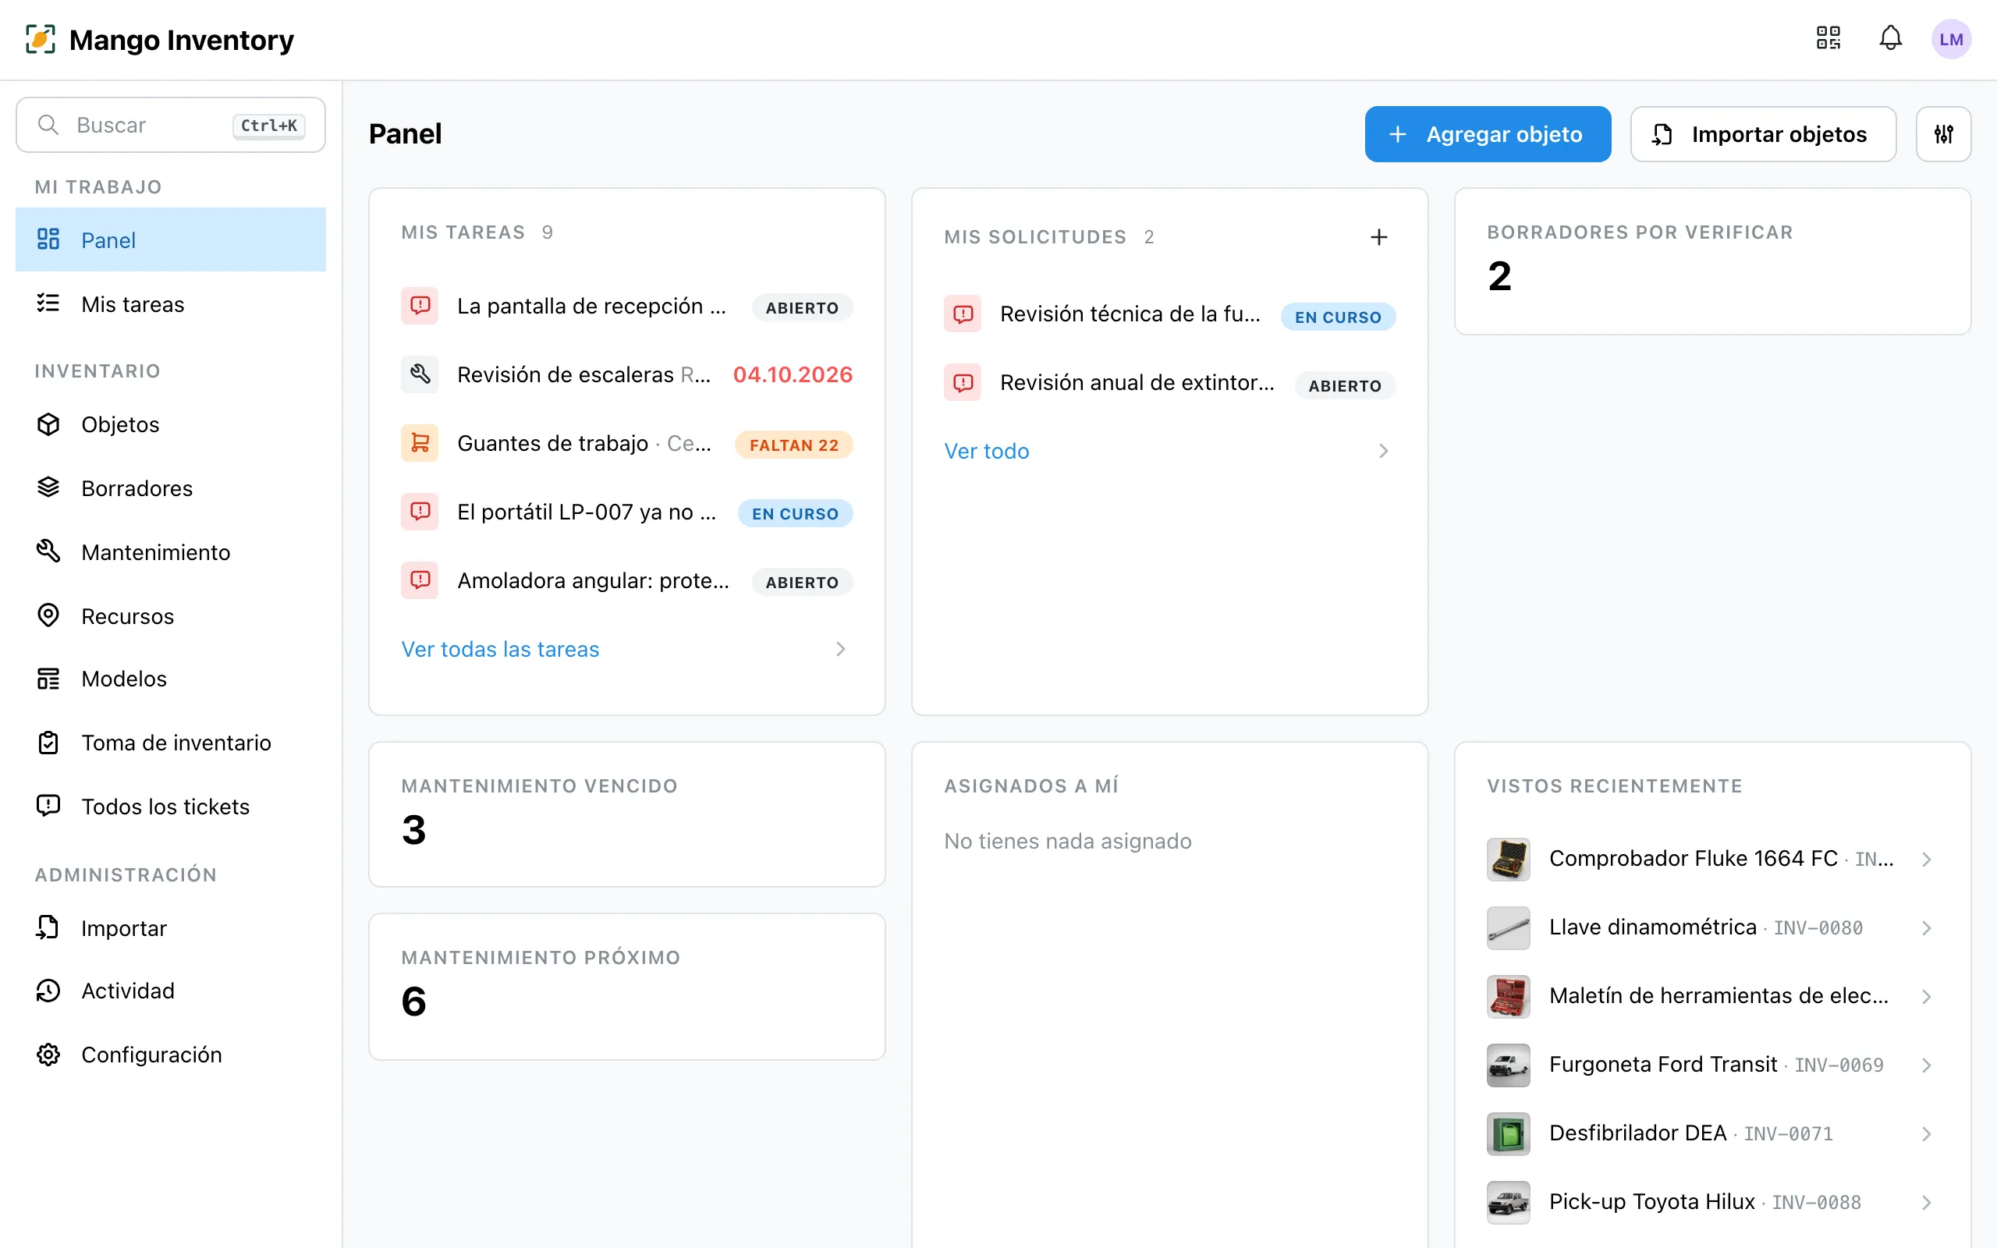Click chevron for Desfibrilador DEA
This screenshot has width=1997, height=1248.
(x=1926, y=1134)
